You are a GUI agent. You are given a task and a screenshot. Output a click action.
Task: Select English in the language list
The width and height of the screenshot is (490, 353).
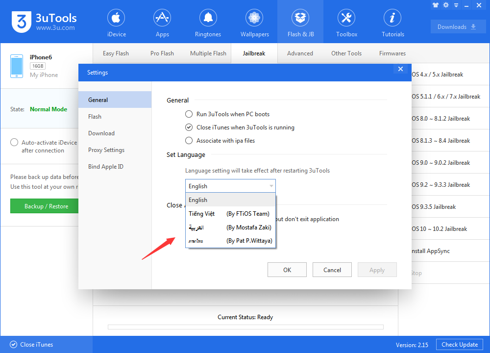coord(230,200)
